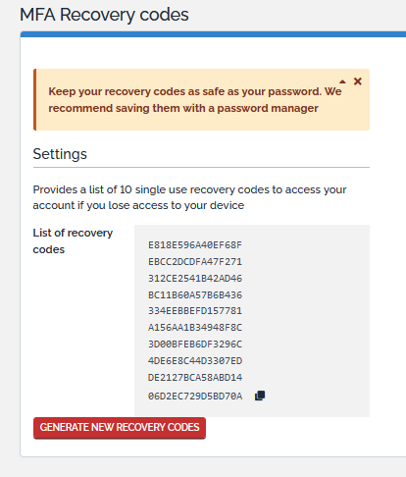Screen dimensions: 406x477
Task: Select recovery code 4DE6E8C44D3307ED
Action: 195,361
